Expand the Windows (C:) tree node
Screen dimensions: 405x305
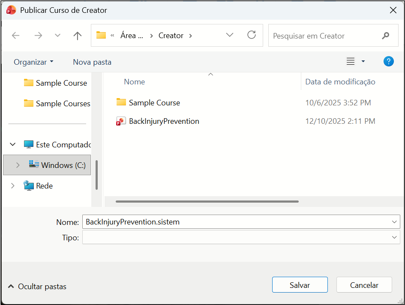point(18,165)
